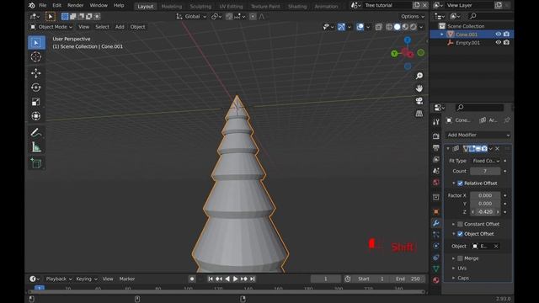
Task: Open the Object Mode dropdown
Action: click(x=51, y=27)
